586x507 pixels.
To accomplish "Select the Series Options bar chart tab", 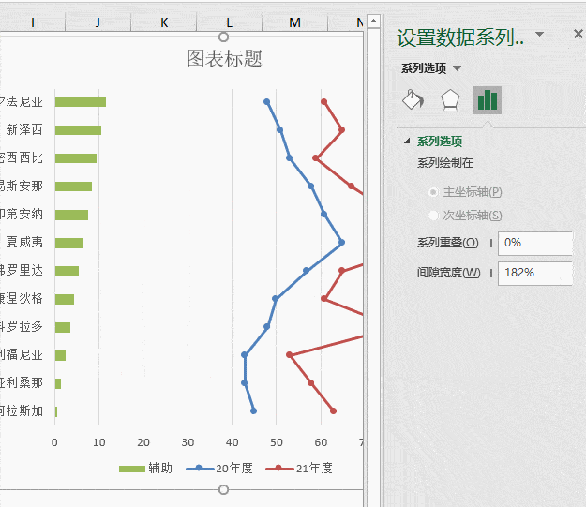I will 488,100.
